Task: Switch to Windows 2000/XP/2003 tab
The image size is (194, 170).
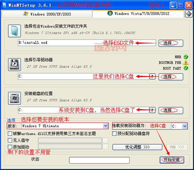Action: [47, 14]
